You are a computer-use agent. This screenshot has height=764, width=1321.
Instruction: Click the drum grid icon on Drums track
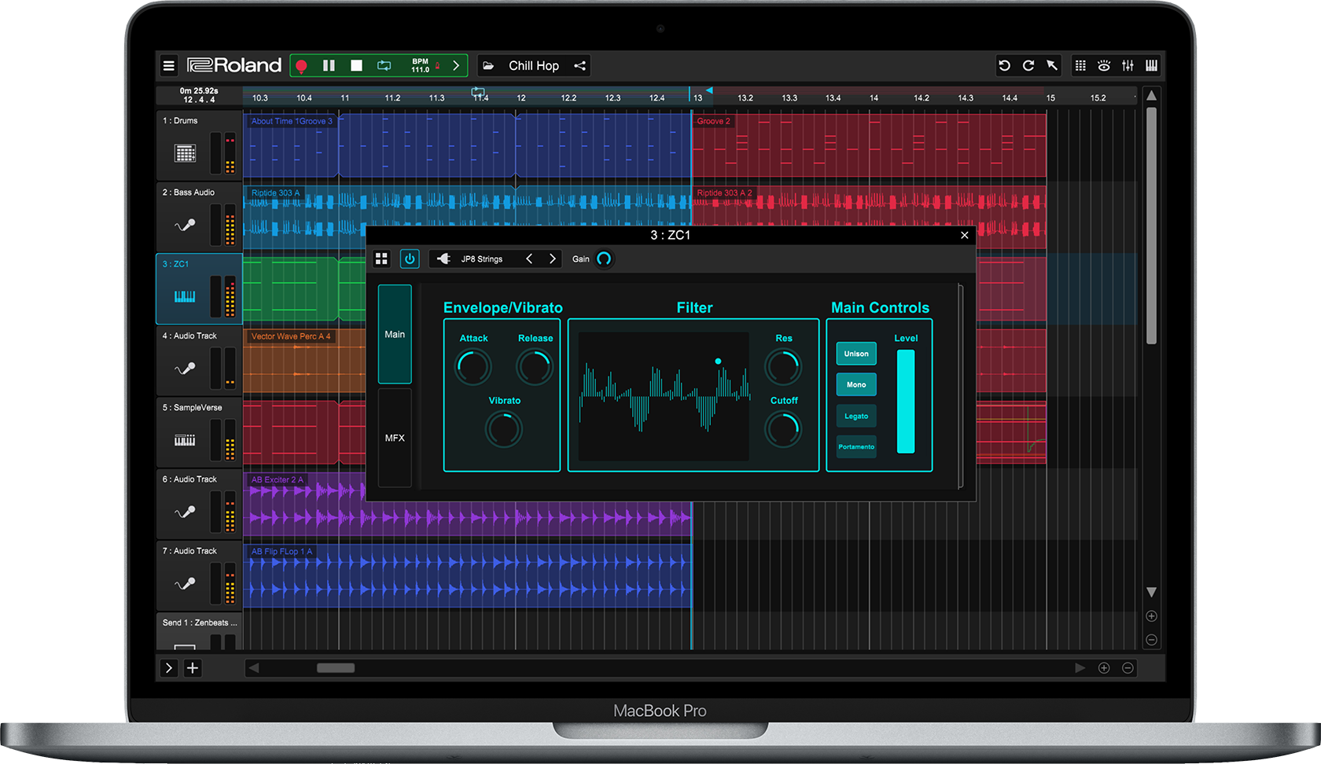(x=186, y=153)
